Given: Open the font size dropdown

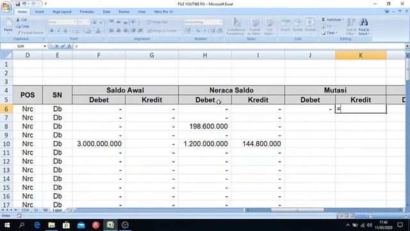Looking at the screenshot, I should click(88, 22).
